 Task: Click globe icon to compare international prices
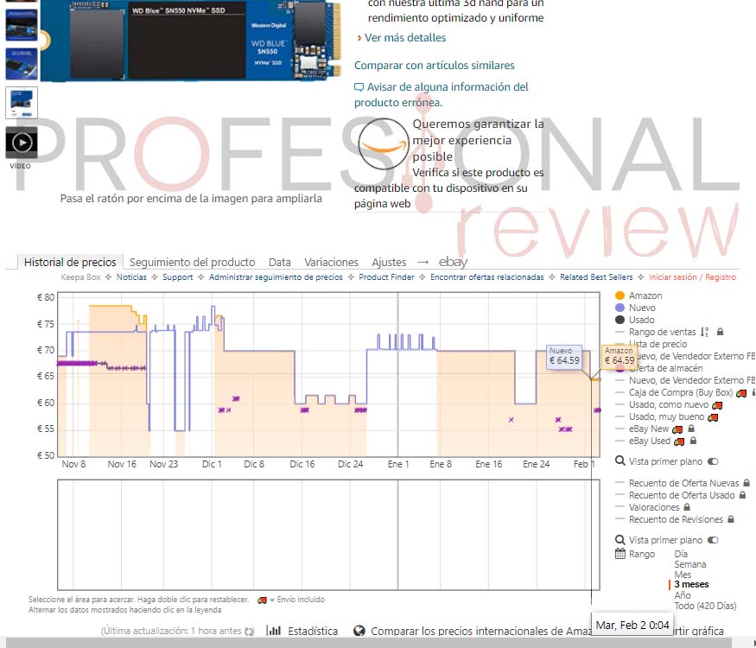point(359,631)
